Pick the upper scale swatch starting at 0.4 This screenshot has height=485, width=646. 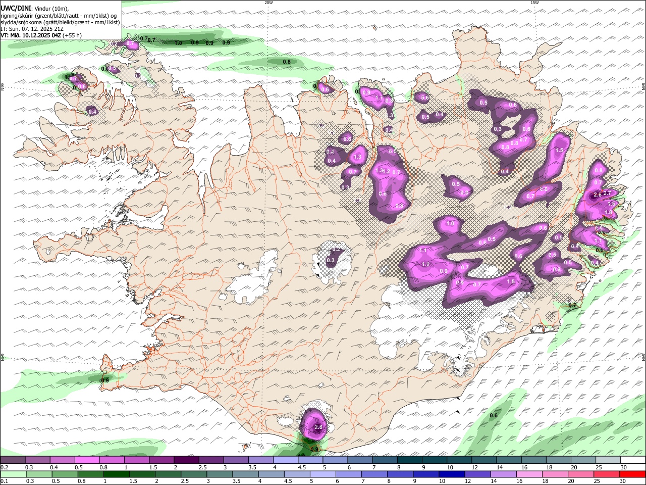coord(63,460)
